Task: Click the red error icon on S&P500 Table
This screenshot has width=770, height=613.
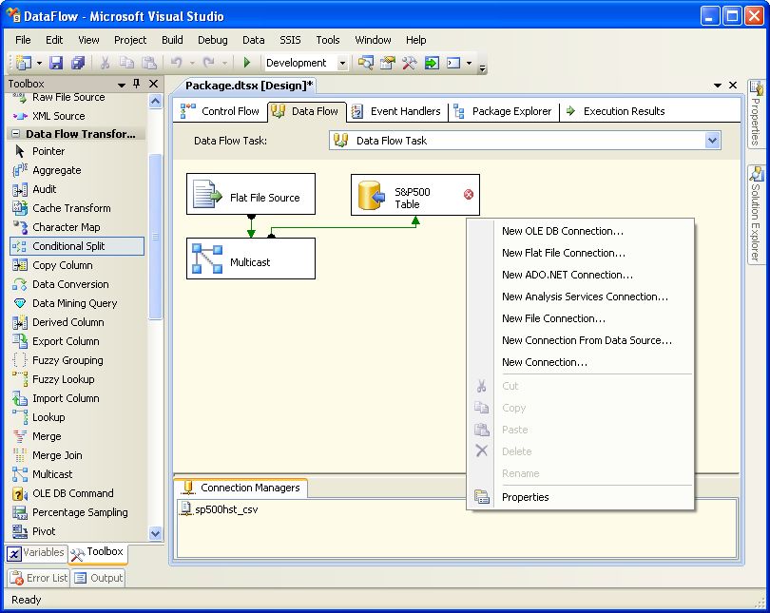Action: (469, 195)
